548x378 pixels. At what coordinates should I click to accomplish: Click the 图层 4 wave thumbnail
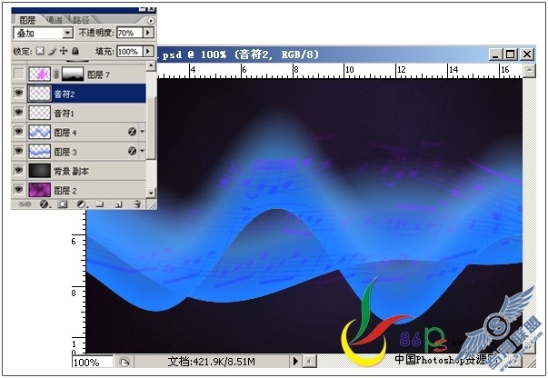pyautogui.click(x=39, y=132)
